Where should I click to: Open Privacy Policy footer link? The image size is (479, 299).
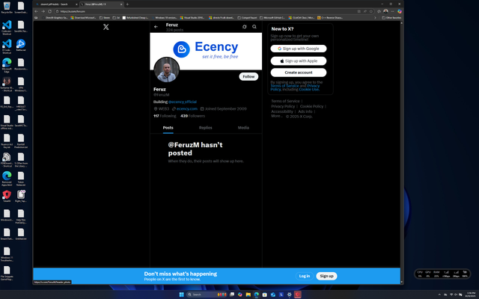point(283,106)
